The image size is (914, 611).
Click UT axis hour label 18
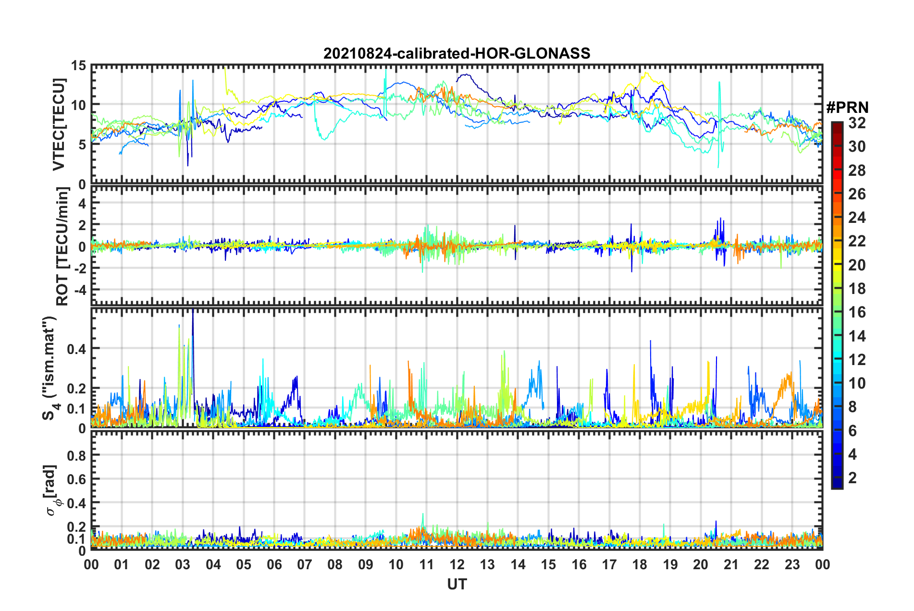coord(640,564)
